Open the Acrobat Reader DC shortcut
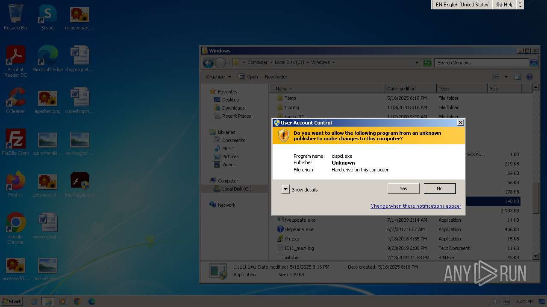Image resolution: width=547 pixels, height=307 pixels. coord(15,62)
